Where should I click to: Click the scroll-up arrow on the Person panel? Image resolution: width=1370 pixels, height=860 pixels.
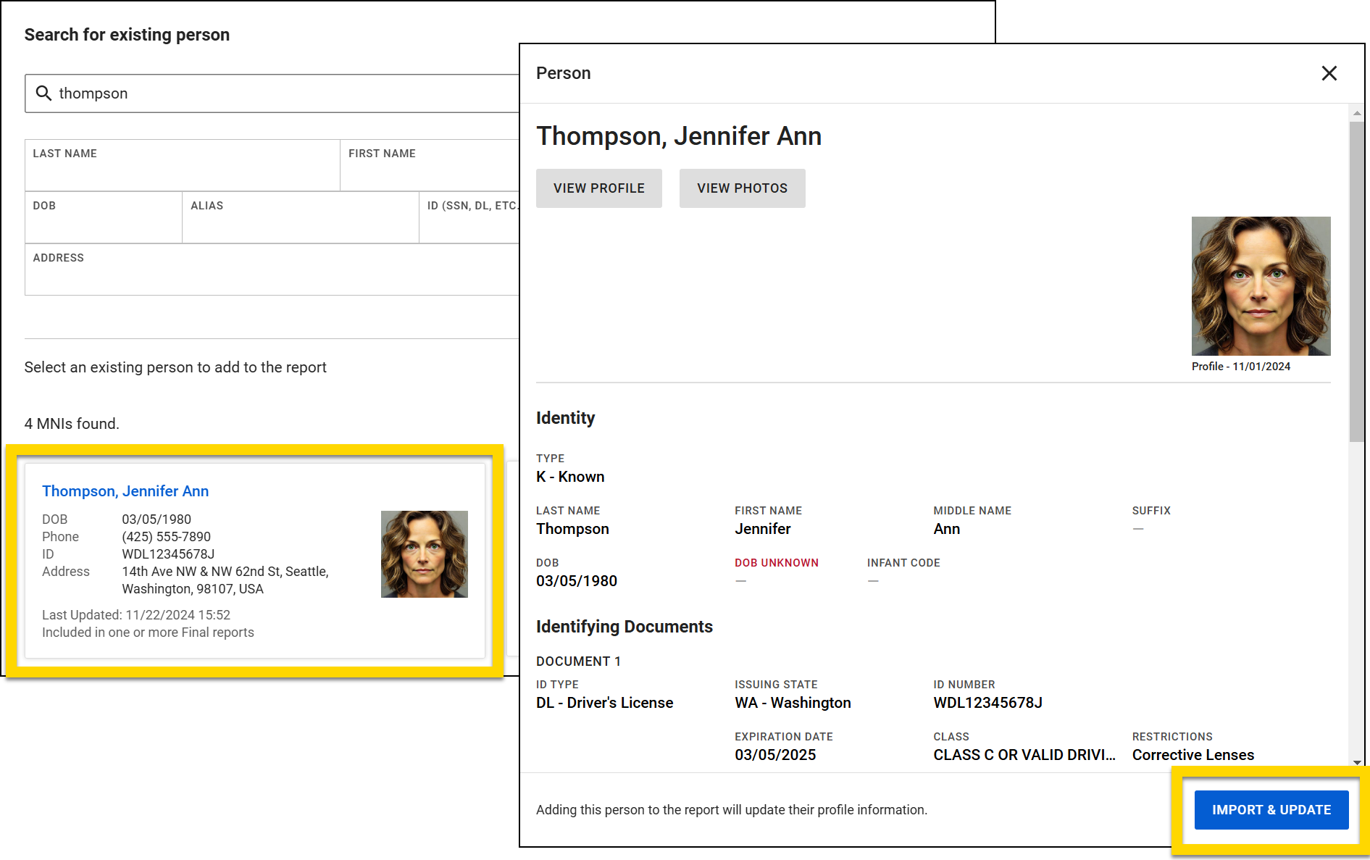(1355, 114)
